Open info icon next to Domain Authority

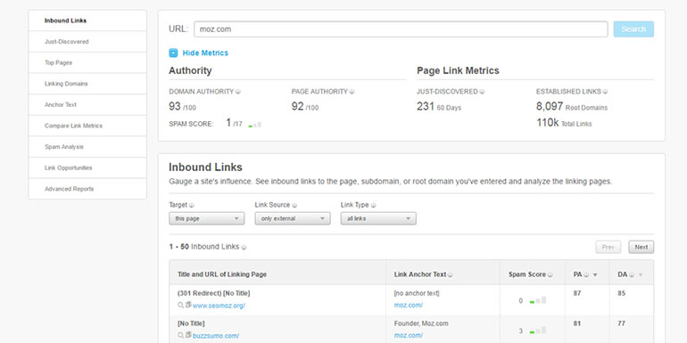click(238, 92)
